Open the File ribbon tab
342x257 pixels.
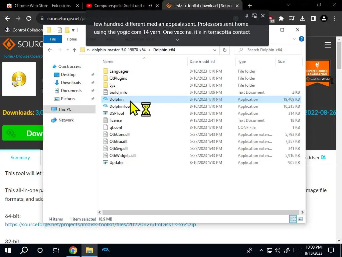(x=53, y=39)
